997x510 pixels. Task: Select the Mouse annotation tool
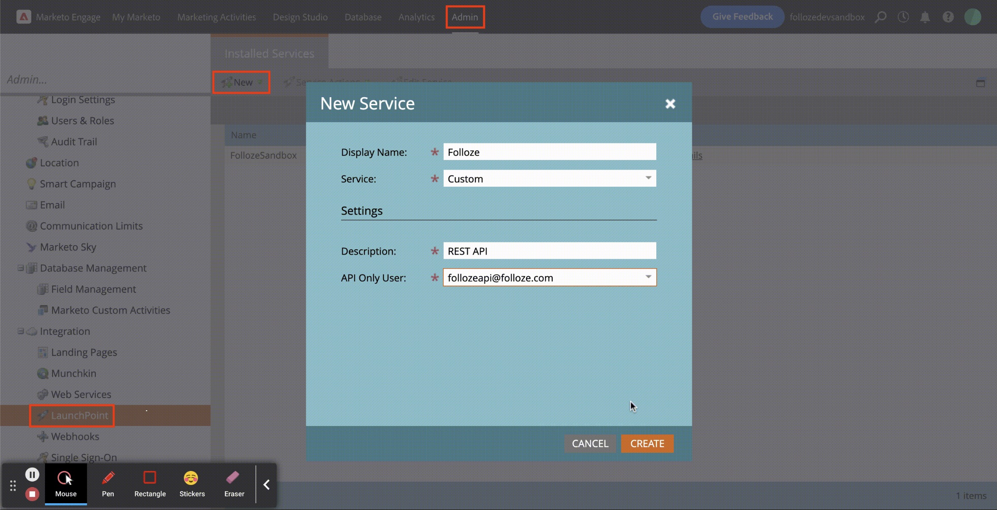[66, 484]
